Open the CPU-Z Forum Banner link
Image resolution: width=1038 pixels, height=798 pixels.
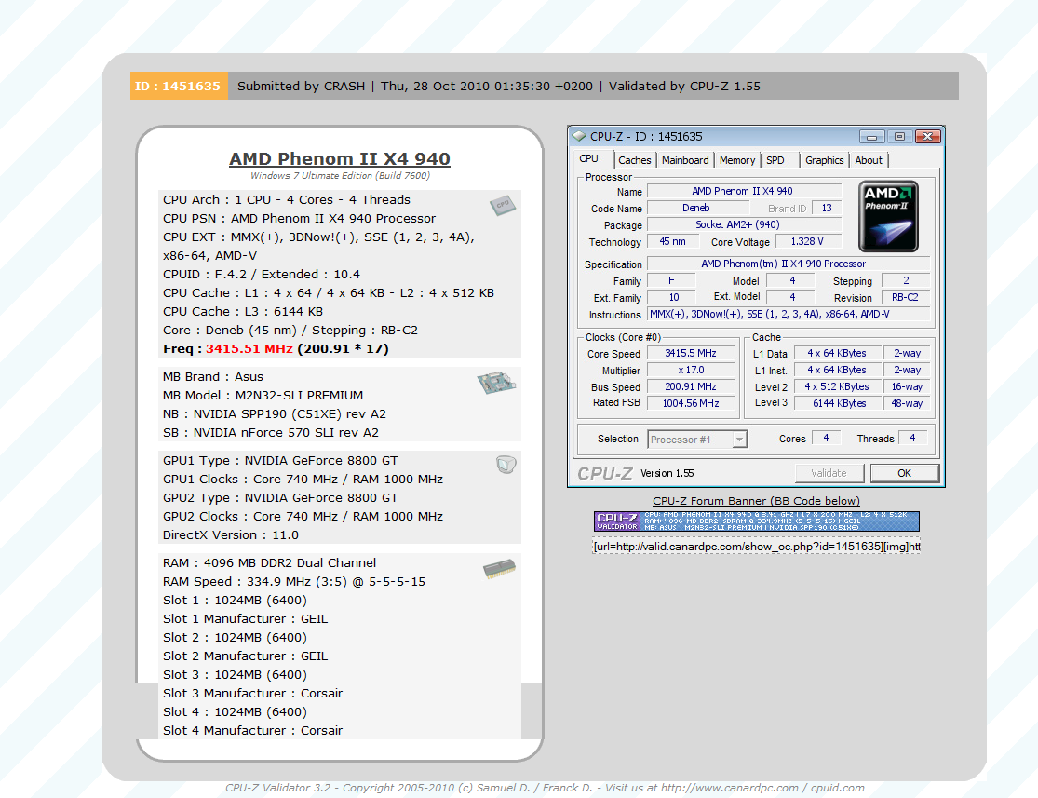[756, 501]
